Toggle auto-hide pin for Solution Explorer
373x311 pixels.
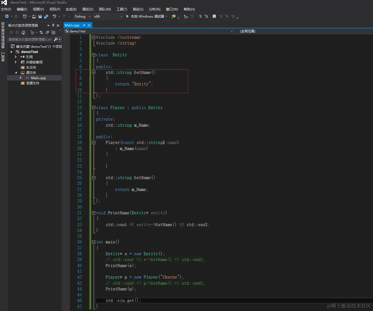point(53,25)
